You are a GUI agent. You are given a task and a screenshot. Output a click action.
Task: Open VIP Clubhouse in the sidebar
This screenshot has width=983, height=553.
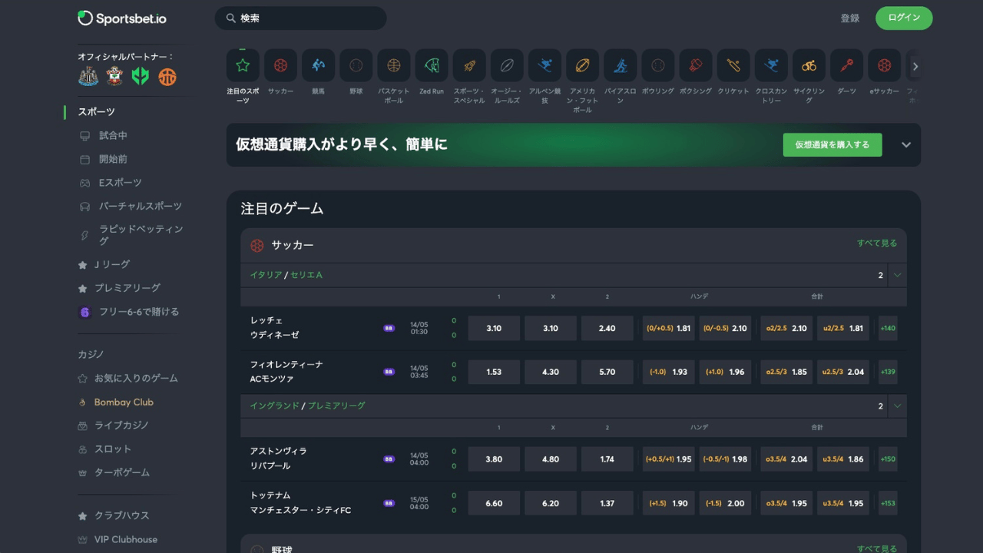pos(126,539)
